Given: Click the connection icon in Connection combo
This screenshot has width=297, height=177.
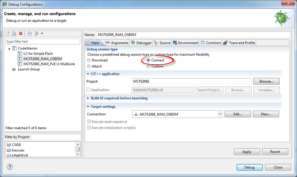Looking at the screenshot, I should tap(136, 114).
